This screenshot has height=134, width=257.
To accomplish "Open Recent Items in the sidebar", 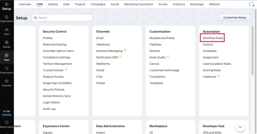I will point(7,124).
